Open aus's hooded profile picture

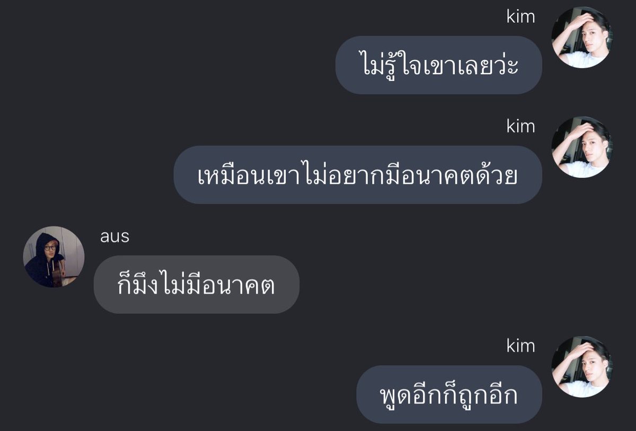point(54,257)
